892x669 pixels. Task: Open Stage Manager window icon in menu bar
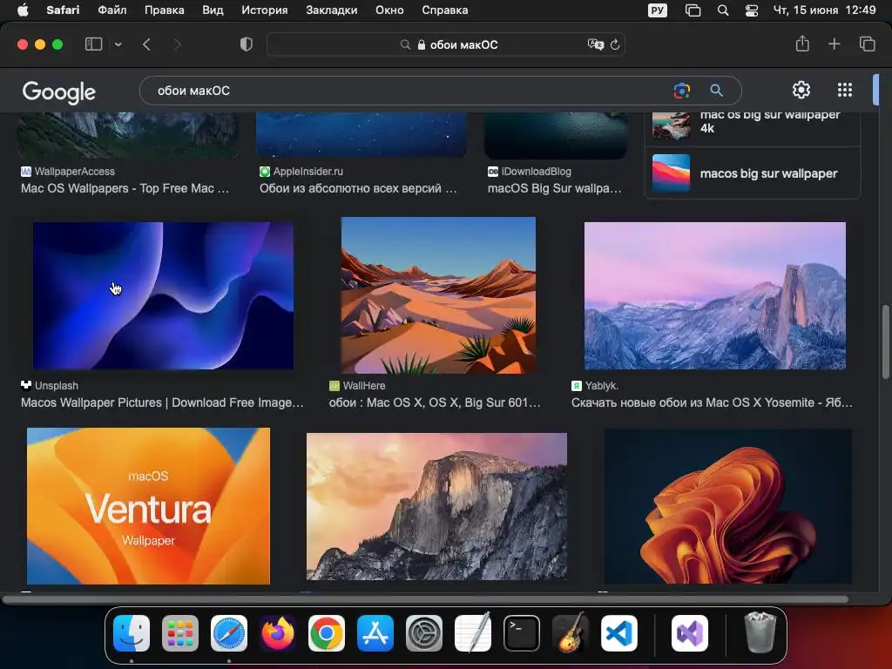click(x=693, y=10)
